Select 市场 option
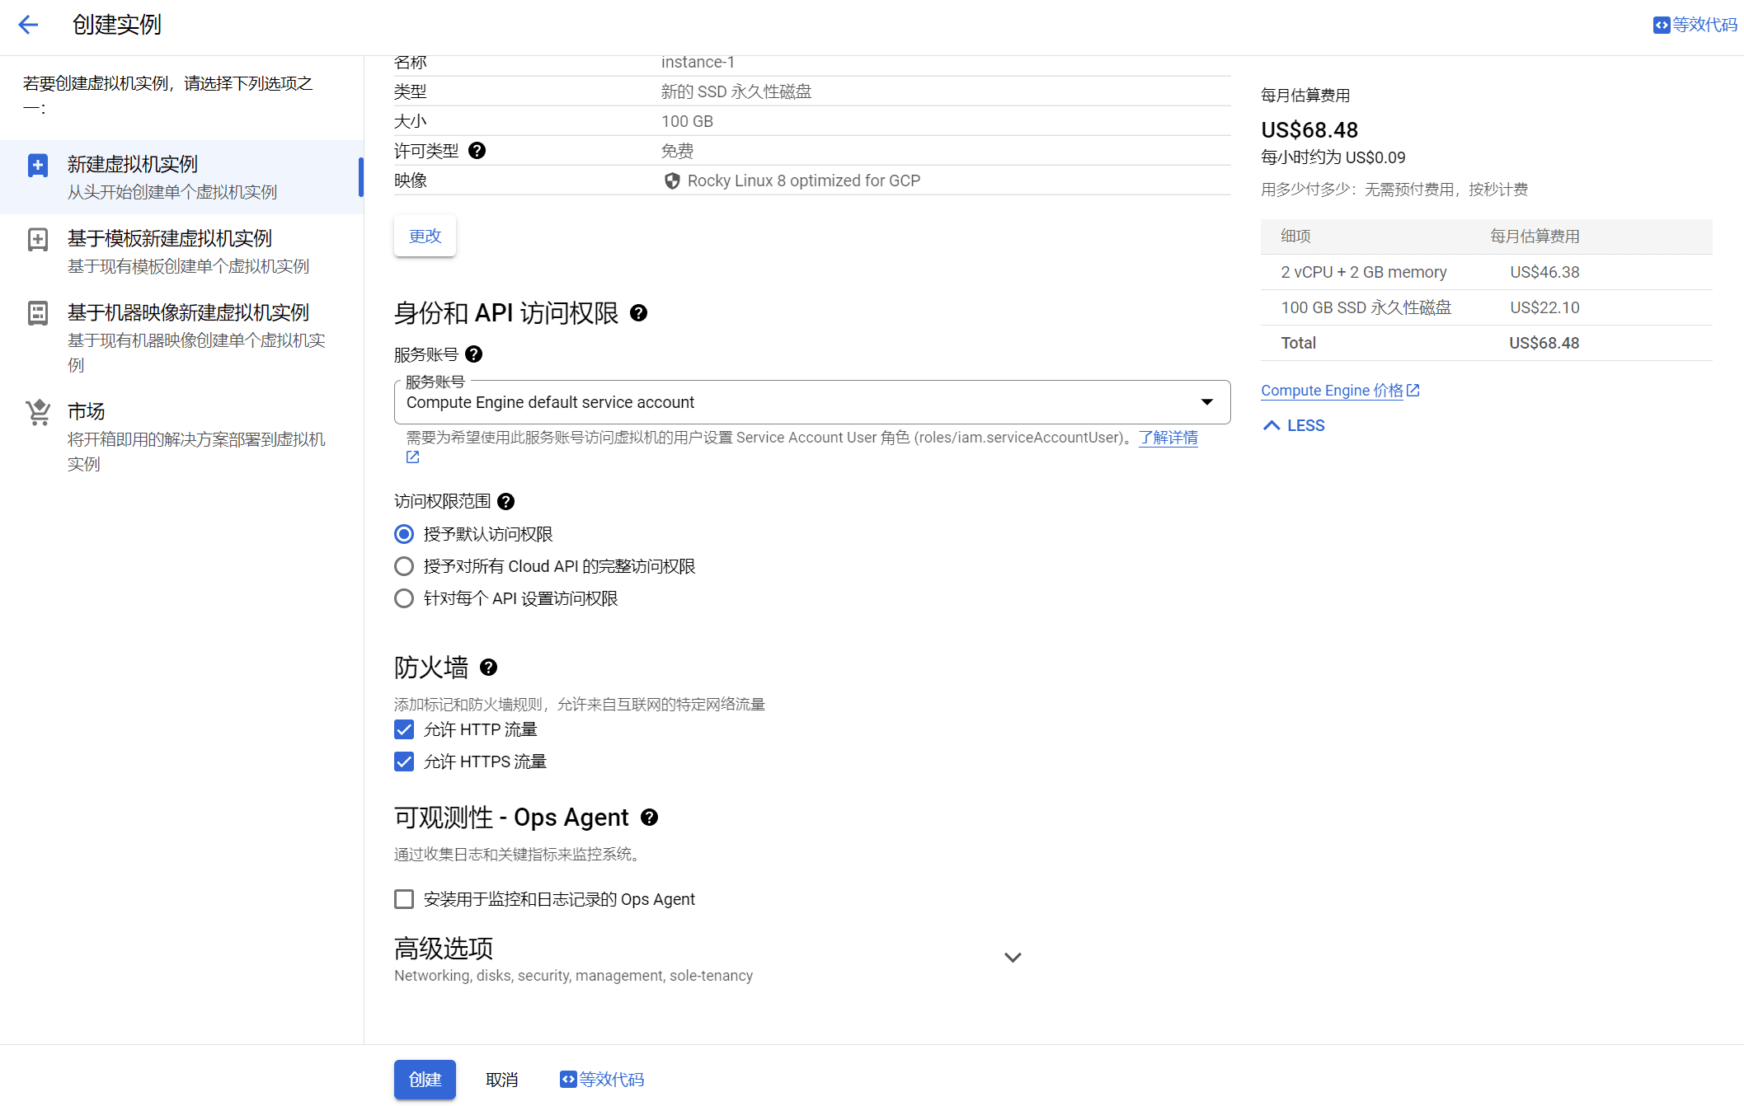Image resolution: width=1744 pixels, height=1106 pixels. pyautogui.click(x=181, y=436)
